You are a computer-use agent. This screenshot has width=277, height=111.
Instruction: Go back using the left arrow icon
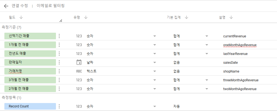coord(6,6)
